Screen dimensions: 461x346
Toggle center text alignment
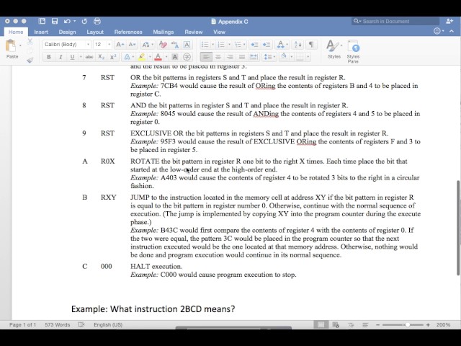(218, 57)
